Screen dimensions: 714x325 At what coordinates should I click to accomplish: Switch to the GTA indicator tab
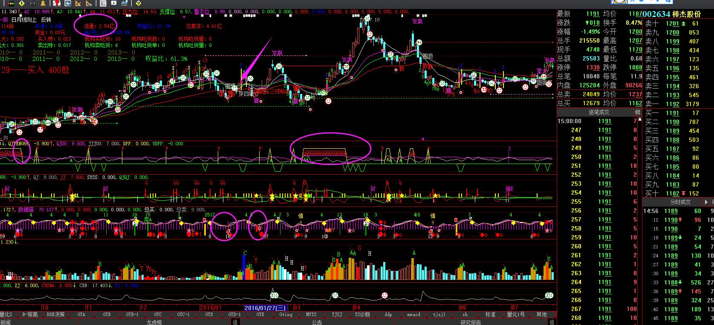(x=81, y=314)
